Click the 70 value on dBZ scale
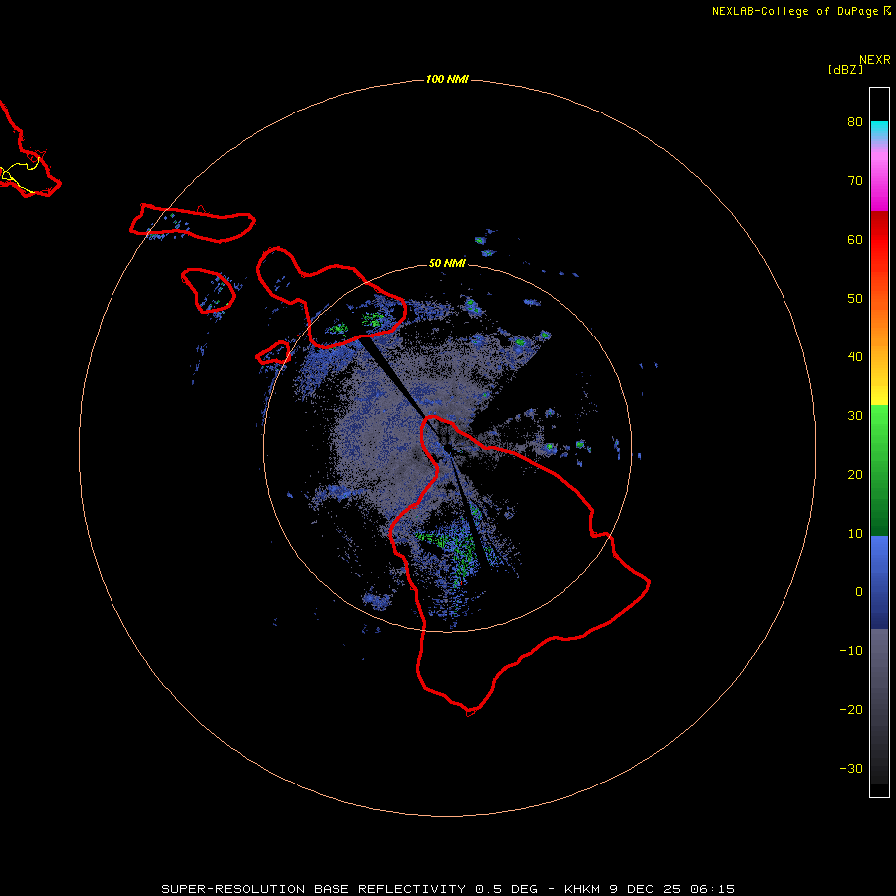The height and width of the screenshot is (896, 896). pyautogui.click(x=855, y=180)
